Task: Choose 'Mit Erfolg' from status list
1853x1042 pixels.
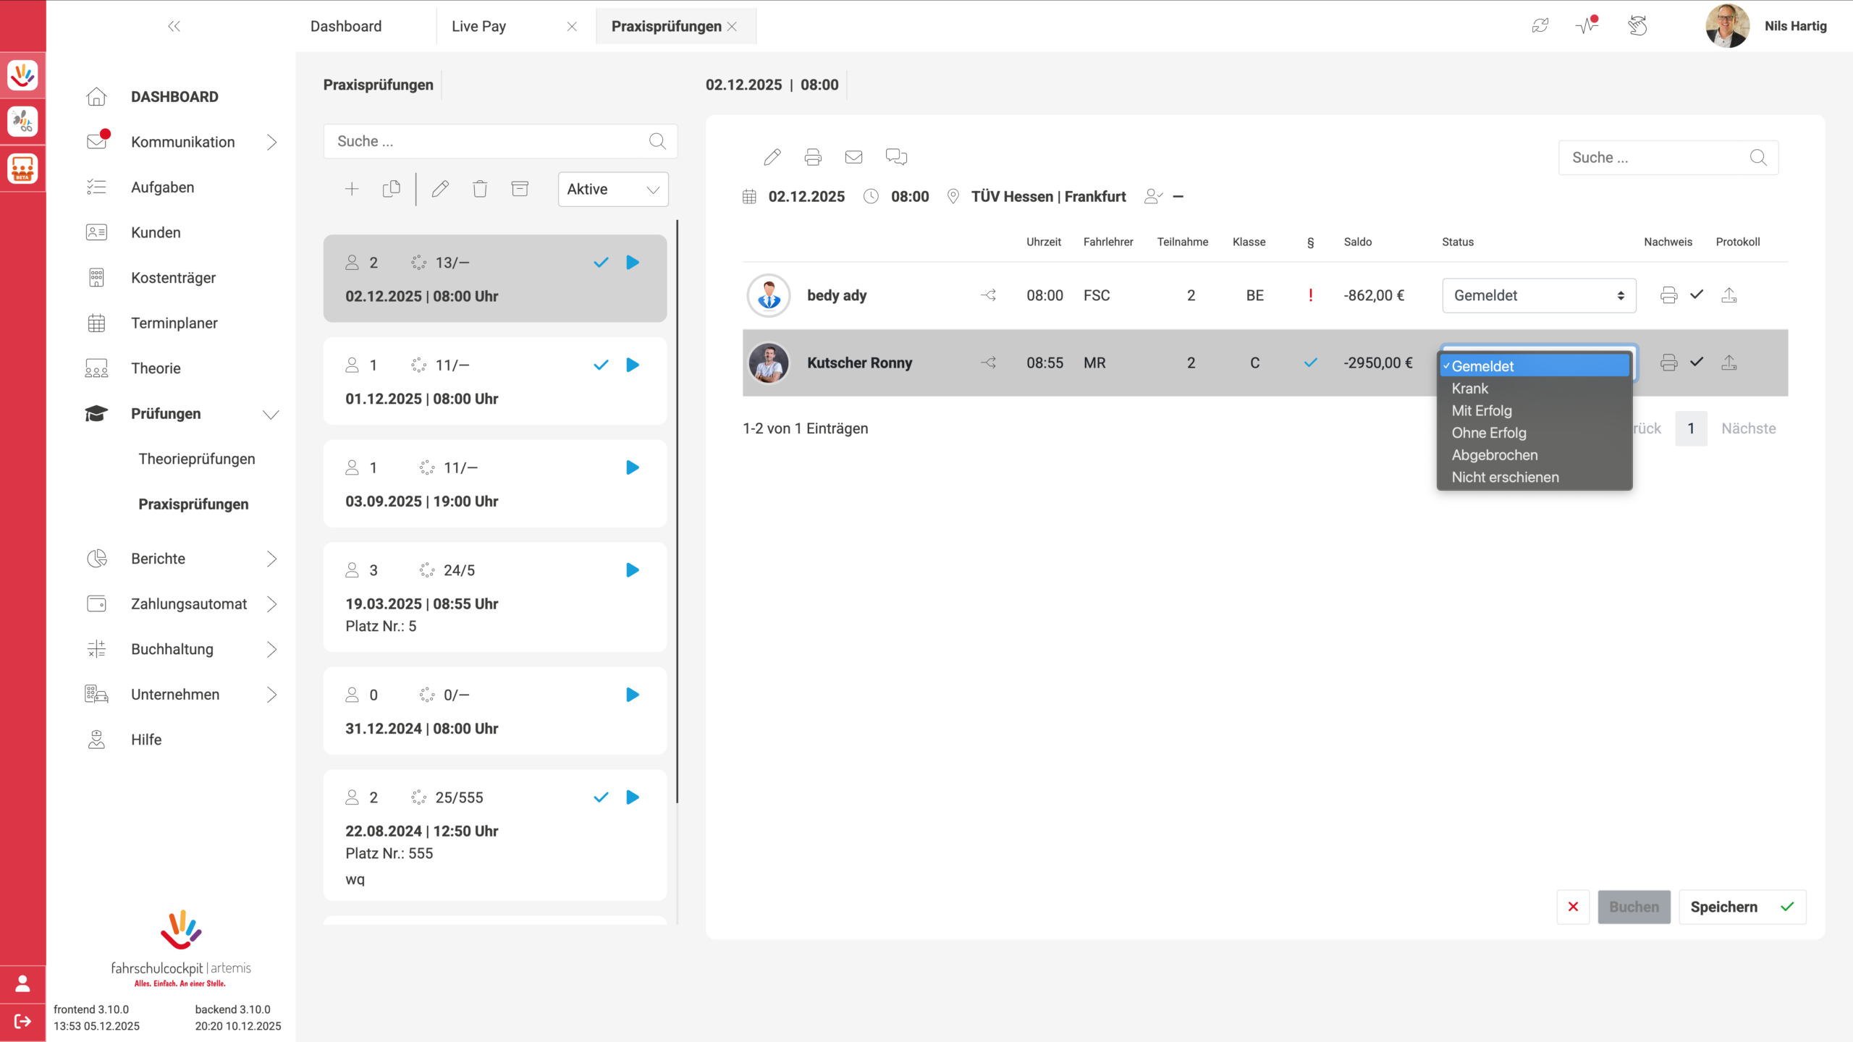Action: [1482, 411]
